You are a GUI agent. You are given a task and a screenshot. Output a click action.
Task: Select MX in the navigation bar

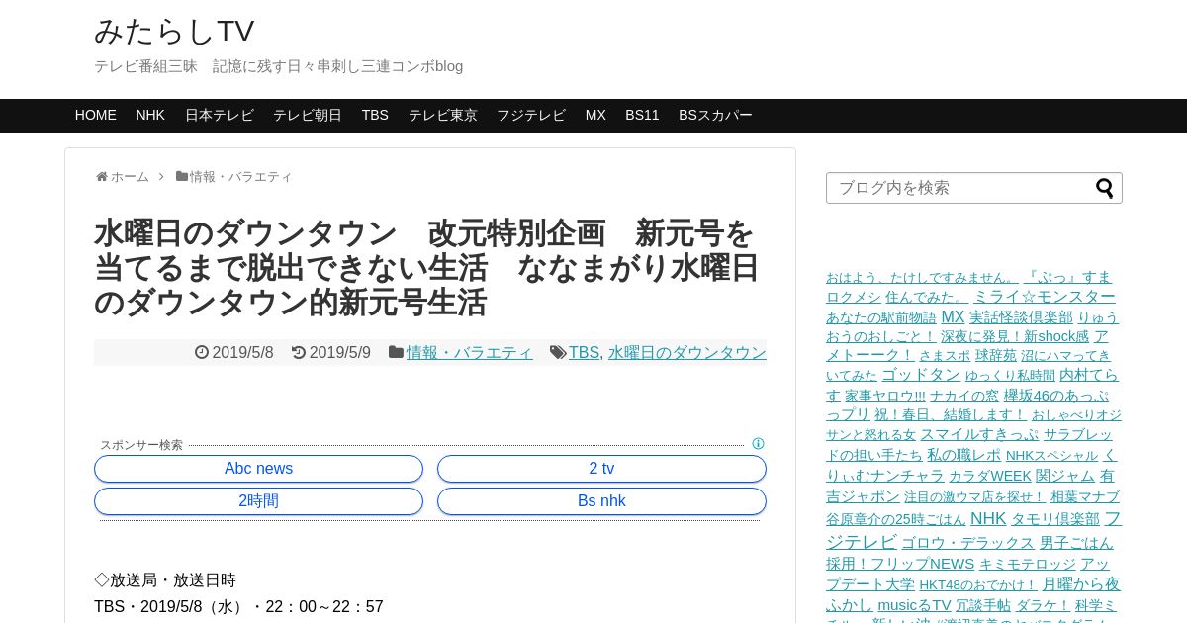(595, 115)
